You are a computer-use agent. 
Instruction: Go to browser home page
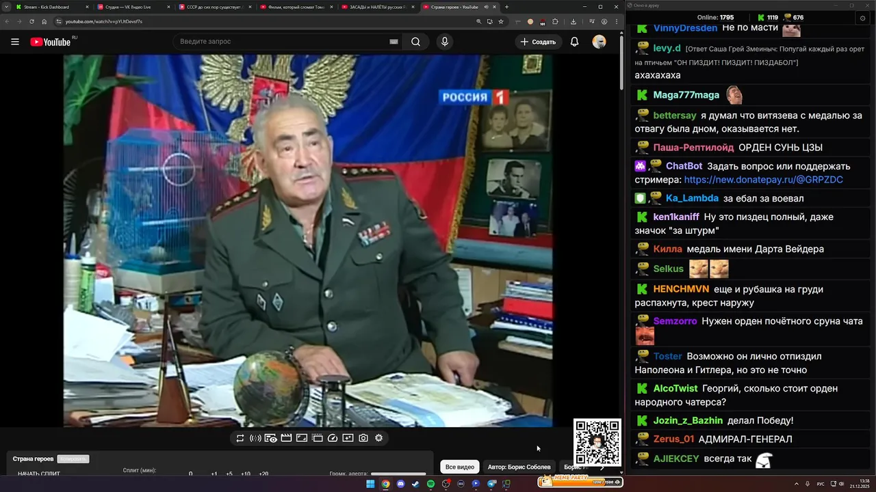coord(44,21)
